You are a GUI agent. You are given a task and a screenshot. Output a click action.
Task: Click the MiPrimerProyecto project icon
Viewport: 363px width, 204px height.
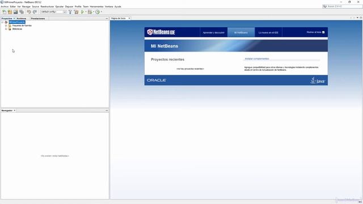6,22
